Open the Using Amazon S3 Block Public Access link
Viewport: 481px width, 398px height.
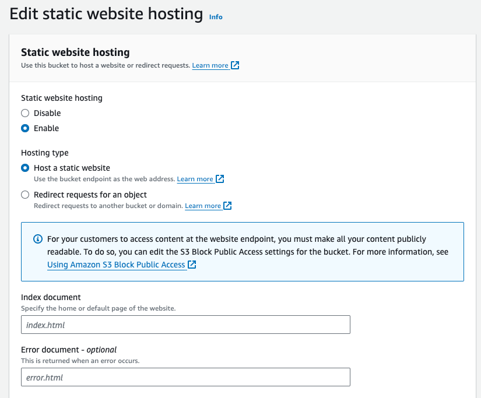coord(116,265)
